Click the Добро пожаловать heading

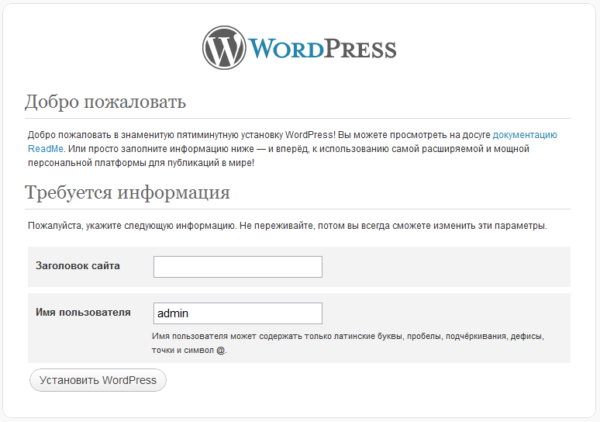click(105, 102)
